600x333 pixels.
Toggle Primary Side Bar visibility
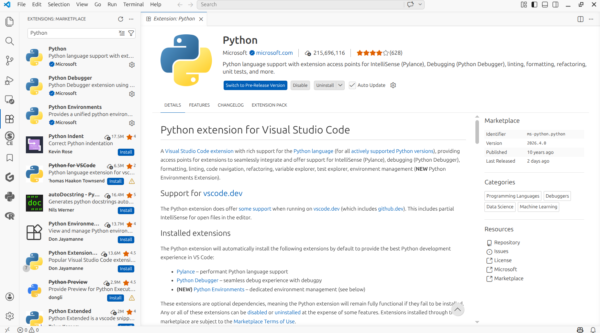tap(534, 5)
